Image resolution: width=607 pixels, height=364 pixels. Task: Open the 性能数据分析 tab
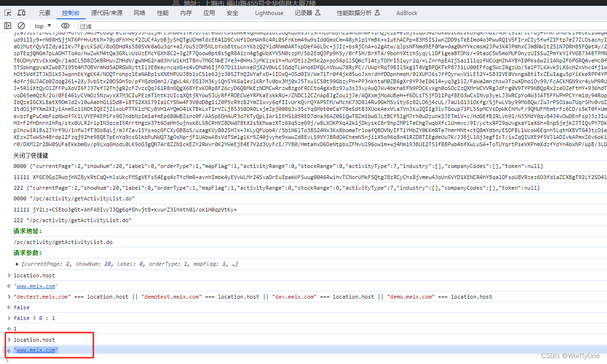point(358,13)
